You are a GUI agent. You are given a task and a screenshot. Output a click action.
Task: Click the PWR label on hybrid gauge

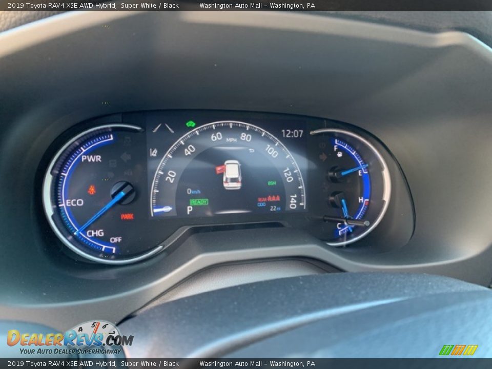pos(91,158)
